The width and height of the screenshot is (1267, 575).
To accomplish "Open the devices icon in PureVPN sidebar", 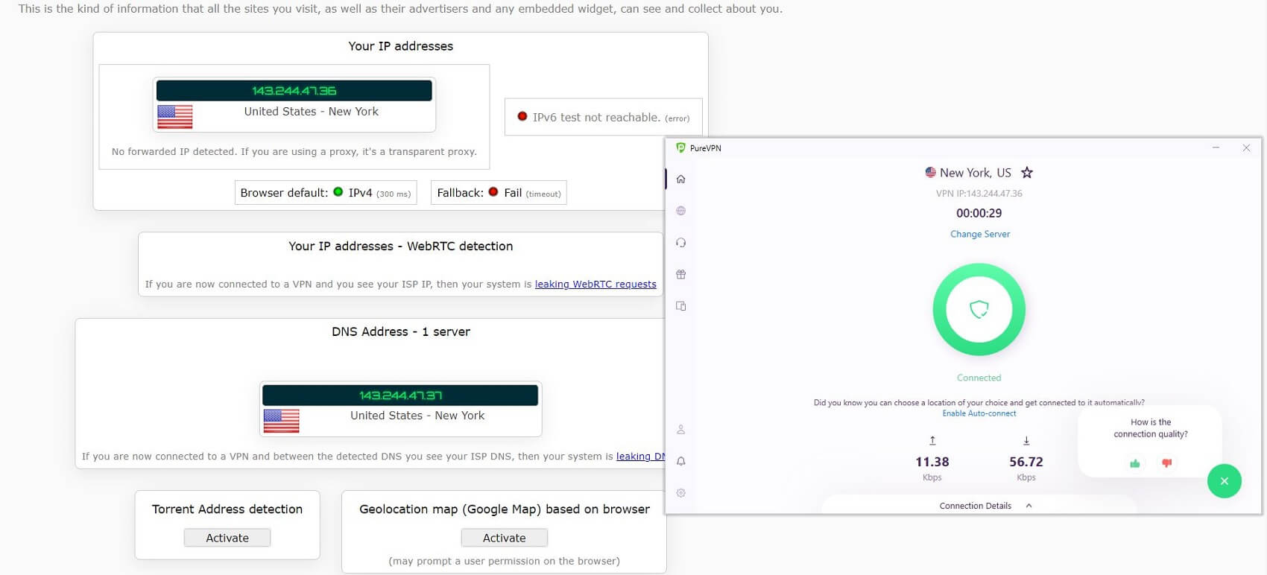I will tap(680, 306).
